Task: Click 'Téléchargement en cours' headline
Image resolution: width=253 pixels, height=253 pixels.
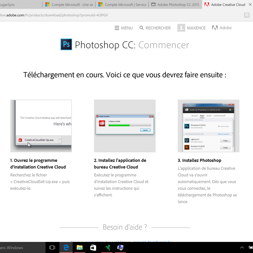Action: click(x=125, y=75)
